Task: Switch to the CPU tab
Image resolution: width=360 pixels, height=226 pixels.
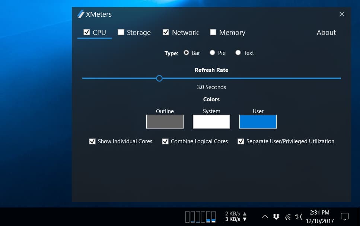Action: click(99, 33)
